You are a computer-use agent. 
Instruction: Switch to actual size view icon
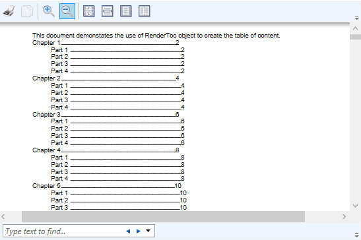click(89, 11)
